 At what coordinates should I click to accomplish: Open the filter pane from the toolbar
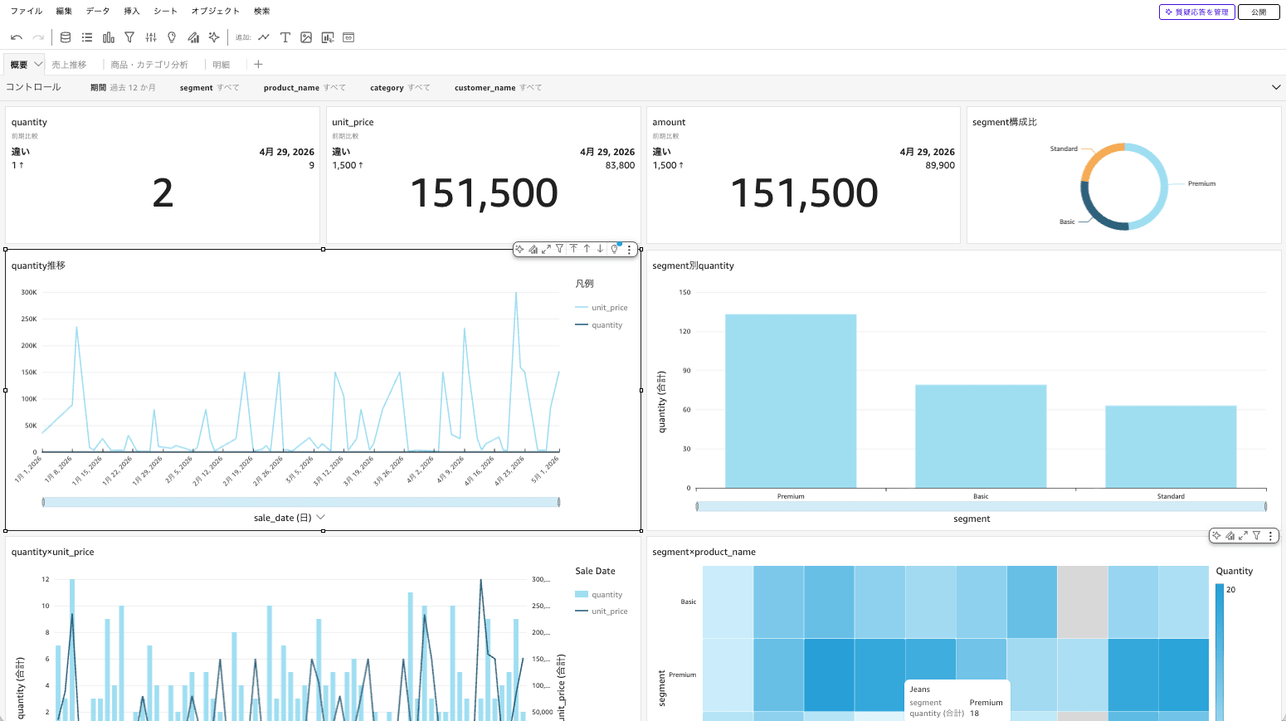pos(129,37)
